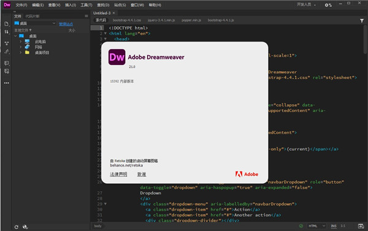Click the apply comment icon
Screen dimensions: 368x231
click(x=7, y=63)
